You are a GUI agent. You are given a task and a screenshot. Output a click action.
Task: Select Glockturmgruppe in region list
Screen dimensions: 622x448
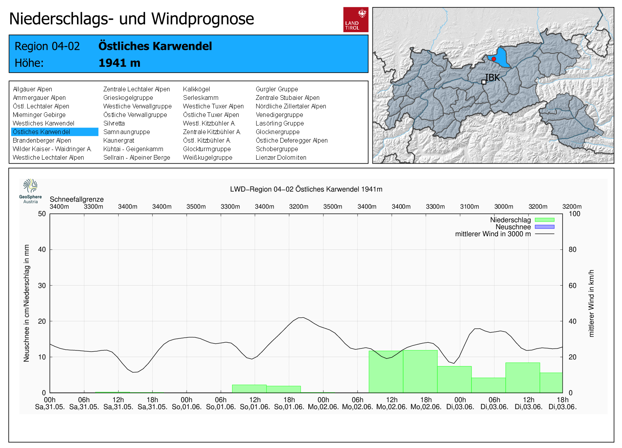coord(207,149)
